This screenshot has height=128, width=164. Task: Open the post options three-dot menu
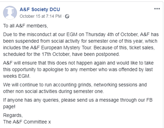[157, 9]
